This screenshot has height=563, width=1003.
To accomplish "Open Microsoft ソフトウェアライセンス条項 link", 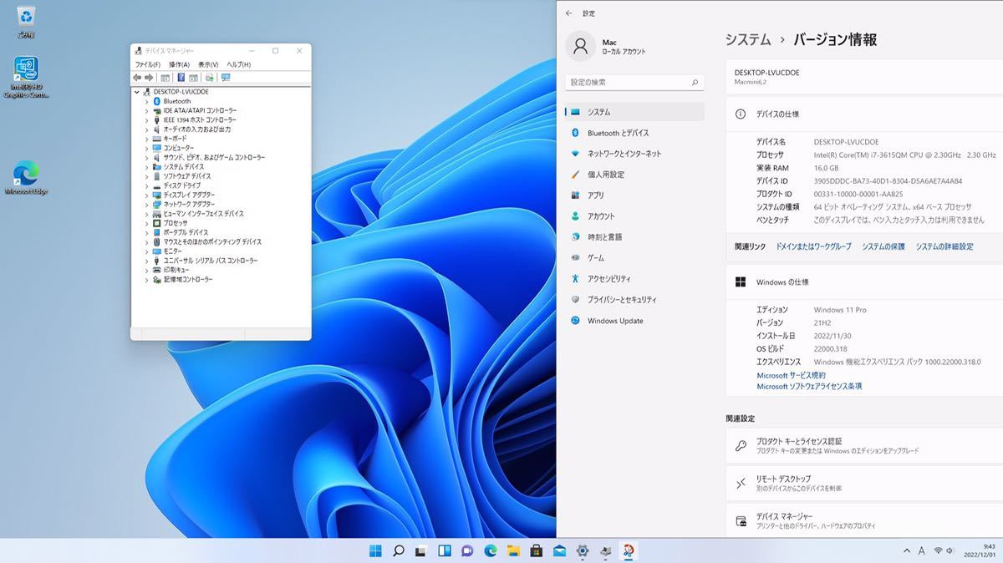I will point(809,387).
